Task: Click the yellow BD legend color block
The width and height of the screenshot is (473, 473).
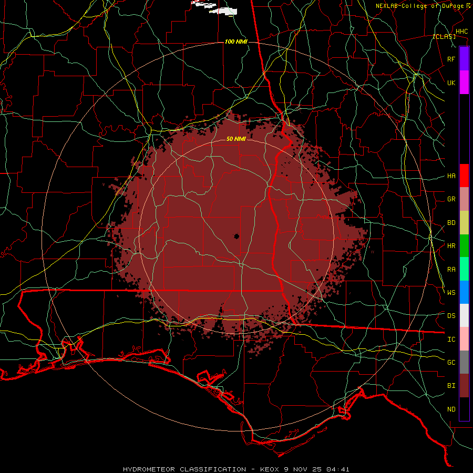Action: point(464,223)
